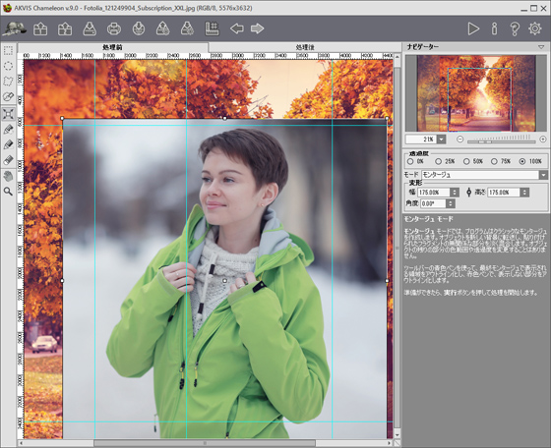
Task: Click the save strokes icon
Action: (187, 28)
